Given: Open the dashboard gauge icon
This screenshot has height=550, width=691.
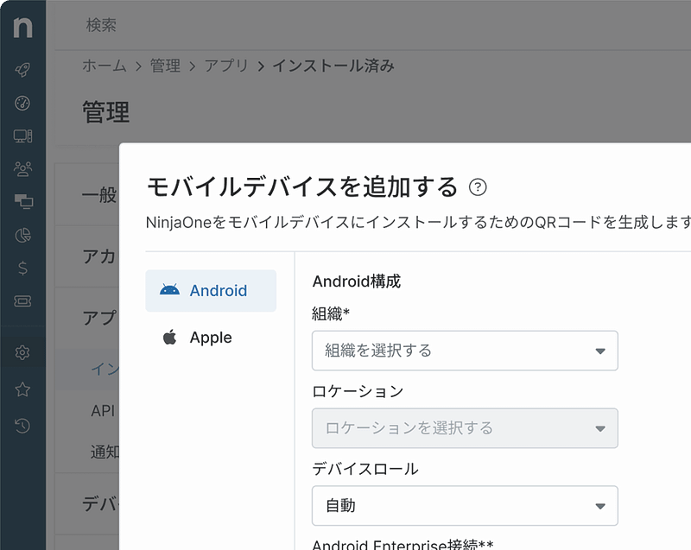Looking at the screenshot, I should [x=22, y=103].
